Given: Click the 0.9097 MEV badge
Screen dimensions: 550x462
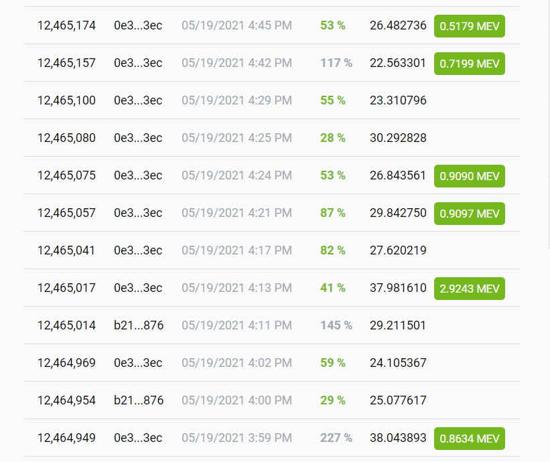Looking at the screenshot, I should click(x=469, y=214).
